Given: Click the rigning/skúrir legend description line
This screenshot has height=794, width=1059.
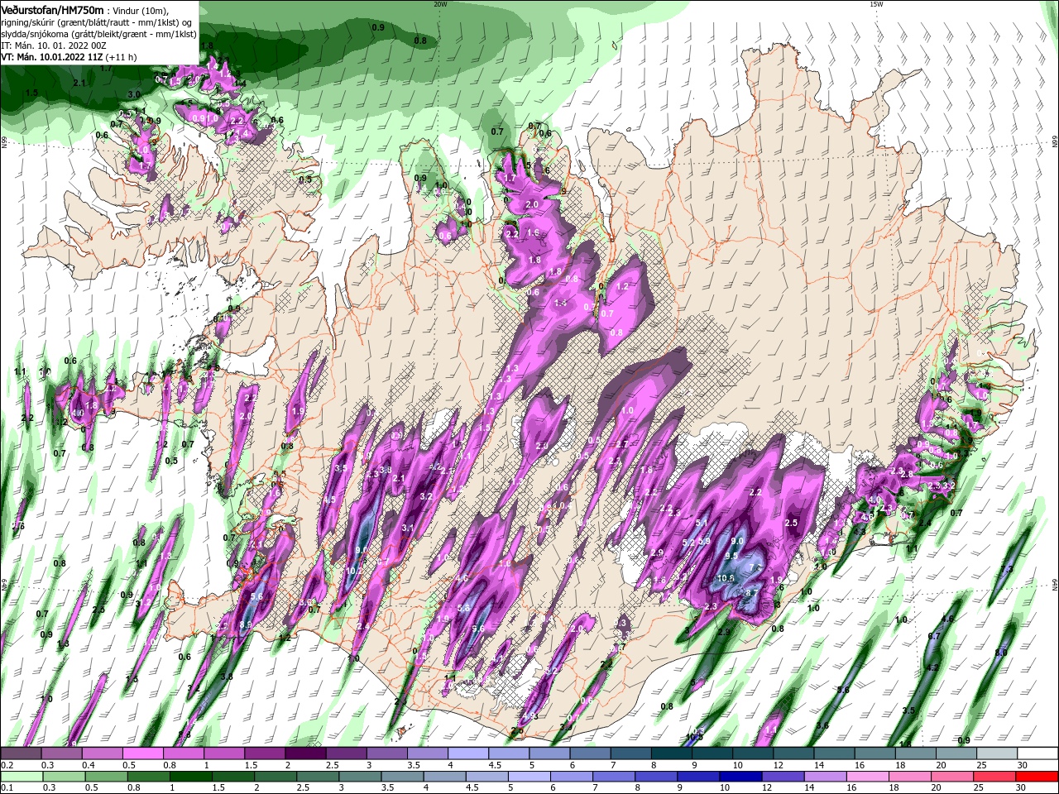Looking at the screenshot, I should tap(98, 22).
